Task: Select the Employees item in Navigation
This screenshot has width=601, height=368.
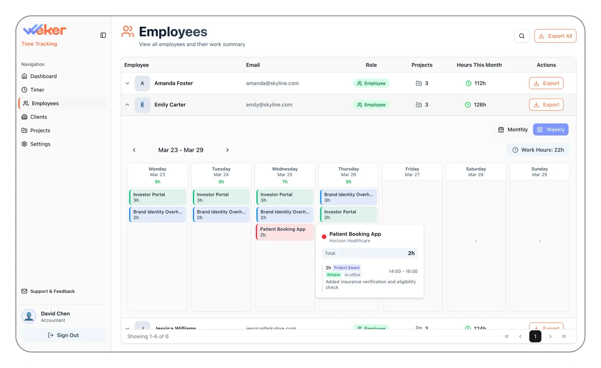Action: pos(45,103)
